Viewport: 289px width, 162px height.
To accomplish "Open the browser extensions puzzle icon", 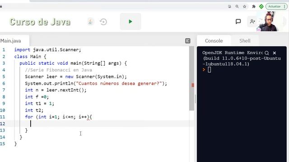I will [x=254, y=6].
